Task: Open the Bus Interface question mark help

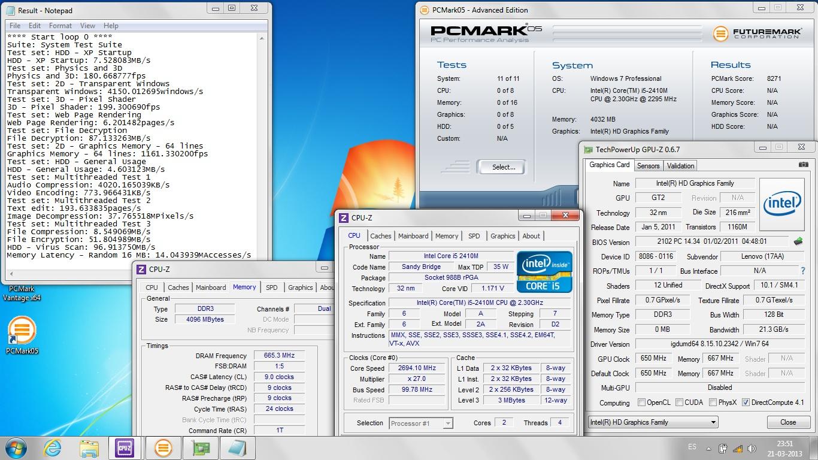Action: [x=802, y=271]
